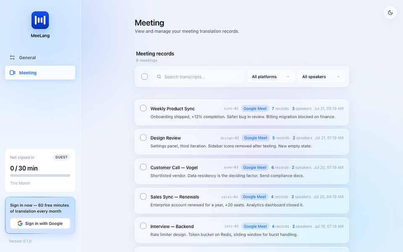Select the Weekly Product Sync checkbox
Image resolution: width=403 pixels, height=252 pixels.
point(143,108)
